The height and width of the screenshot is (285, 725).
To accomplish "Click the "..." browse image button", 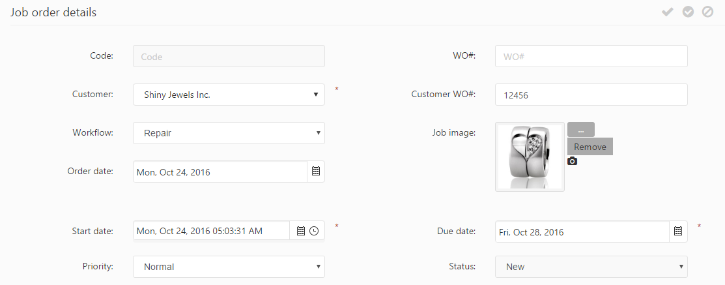I will [580, 130].
